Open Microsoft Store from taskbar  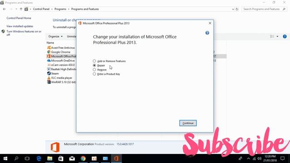[61, 158]
